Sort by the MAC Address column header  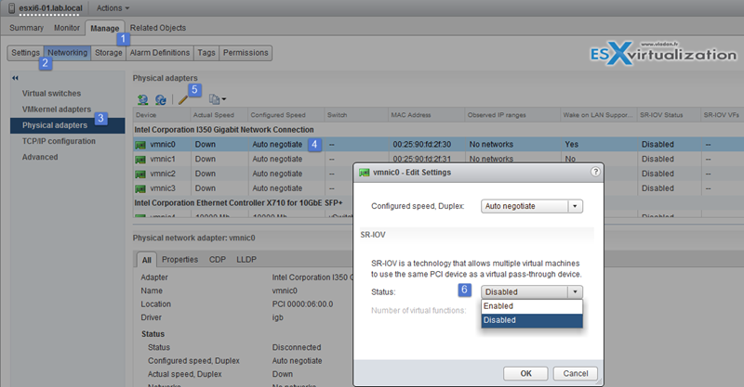(426, 115)
